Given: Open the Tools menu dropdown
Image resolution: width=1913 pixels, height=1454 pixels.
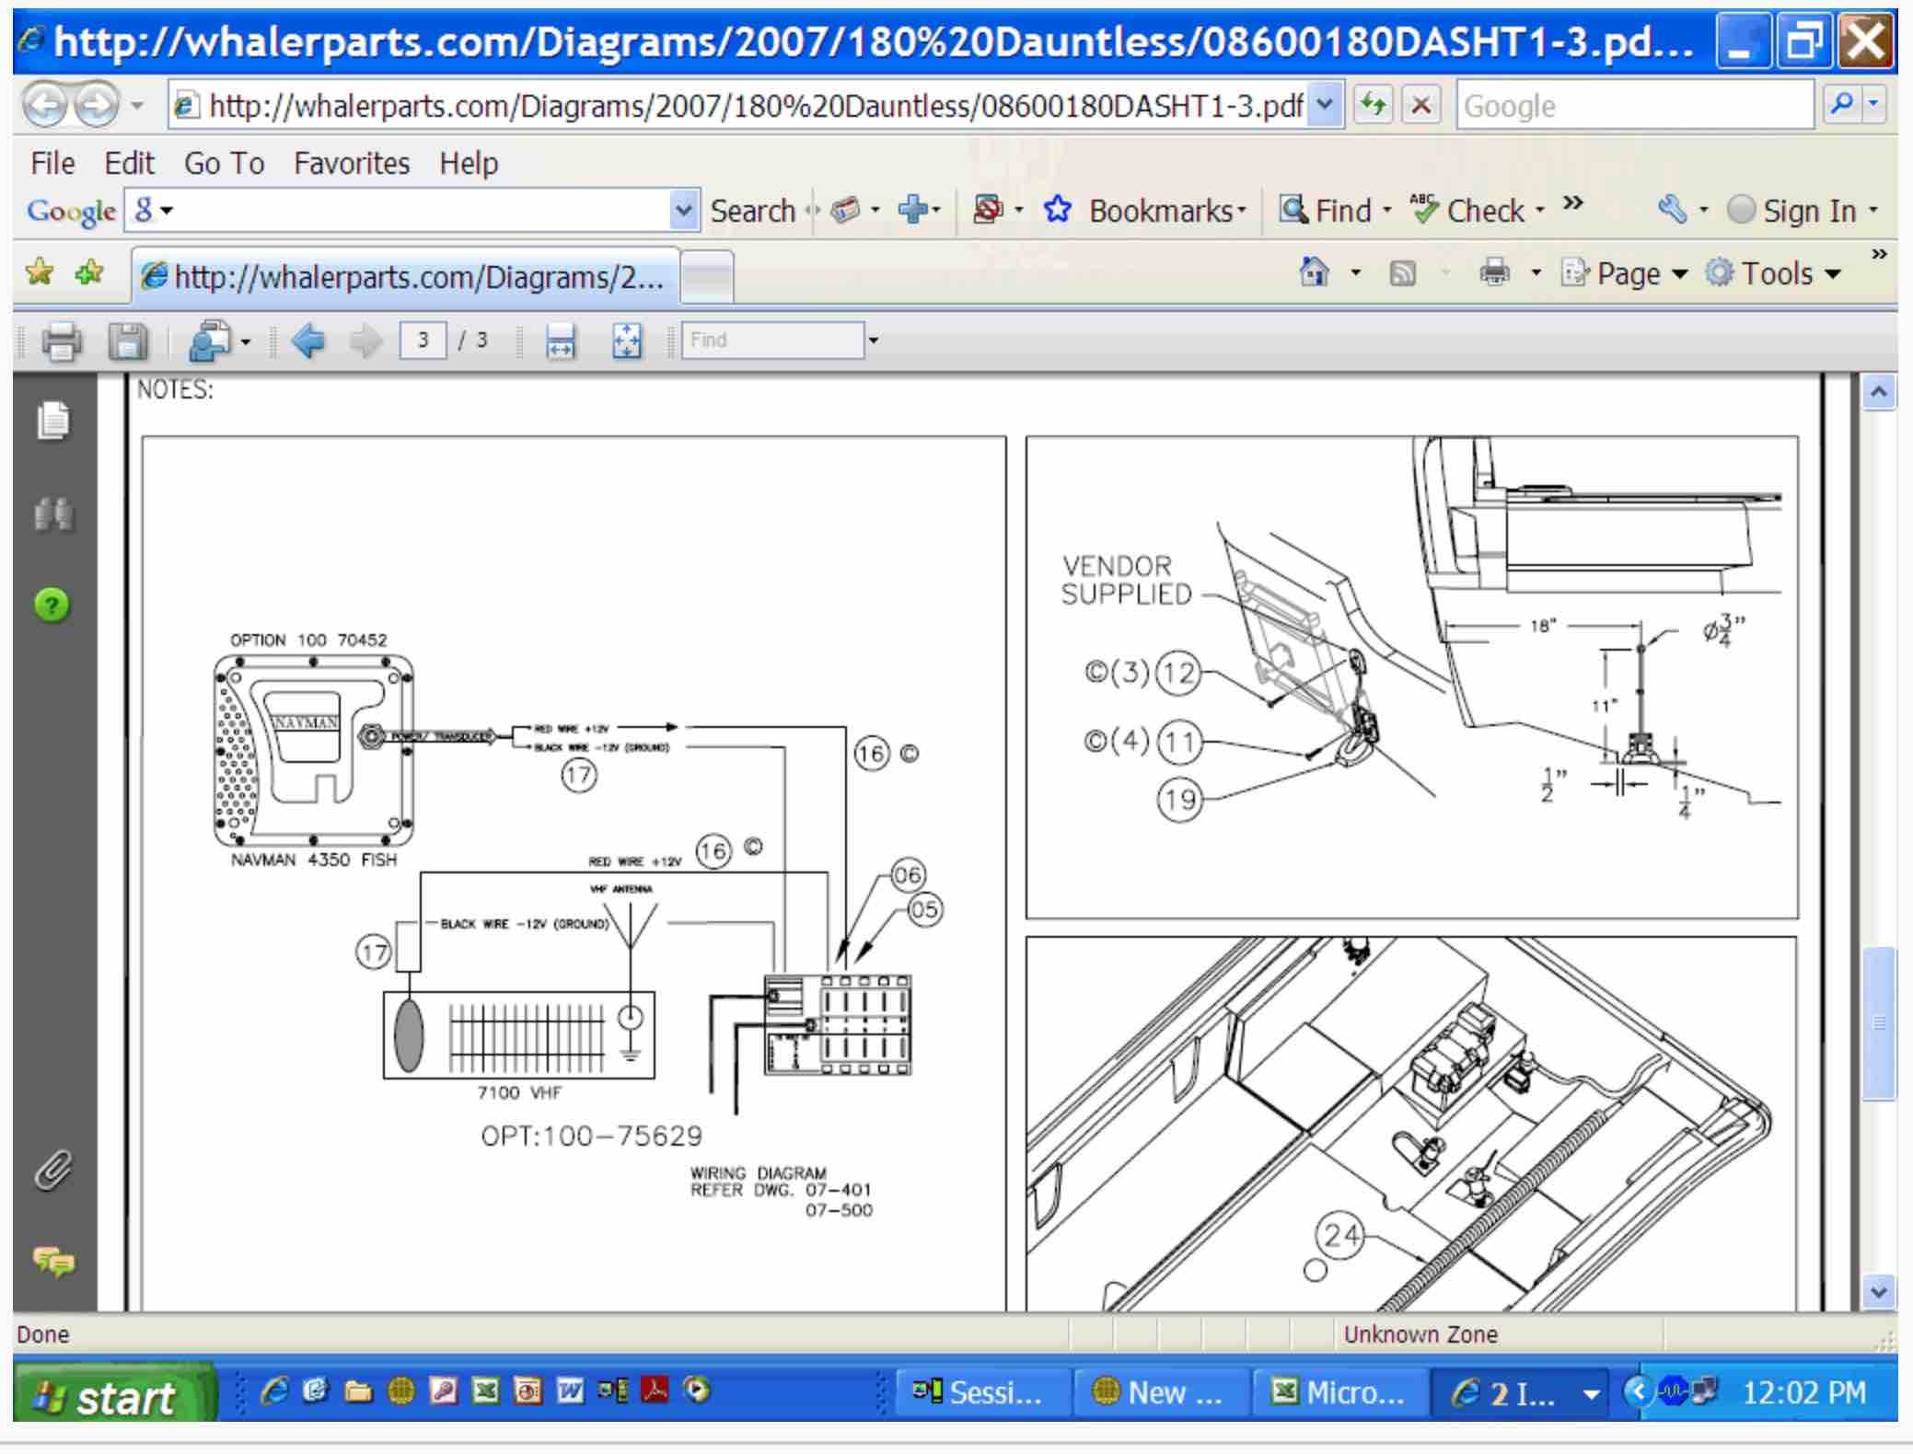Looking at the screenshot, I should click(x=1772, y=273).
